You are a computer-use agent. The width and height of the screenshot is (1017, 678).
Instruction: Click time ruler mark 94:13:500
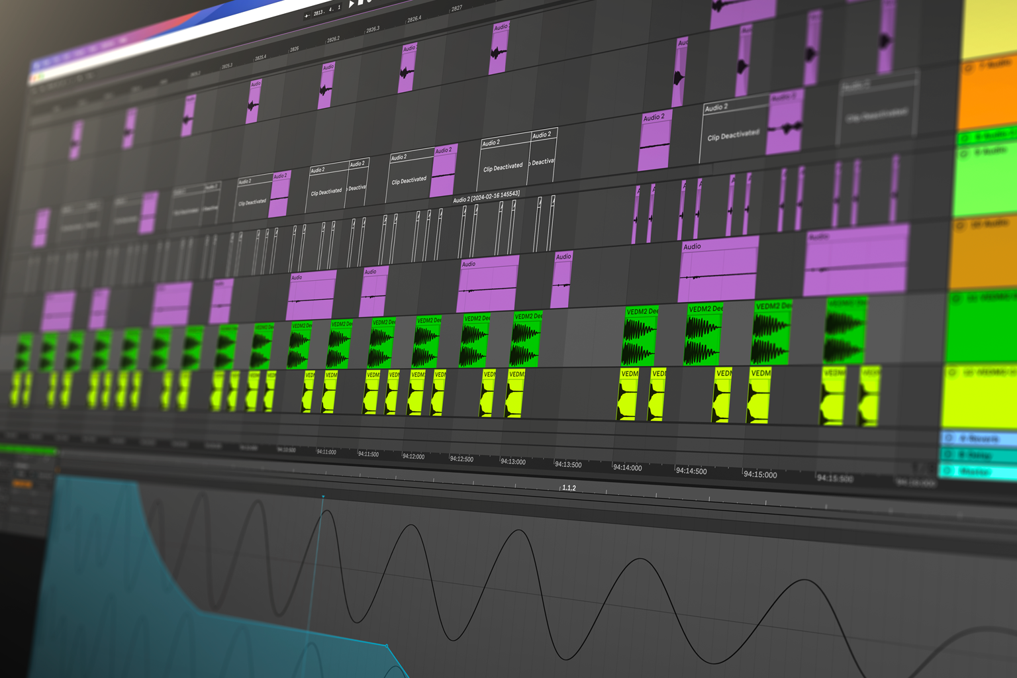tap(568, 465)
